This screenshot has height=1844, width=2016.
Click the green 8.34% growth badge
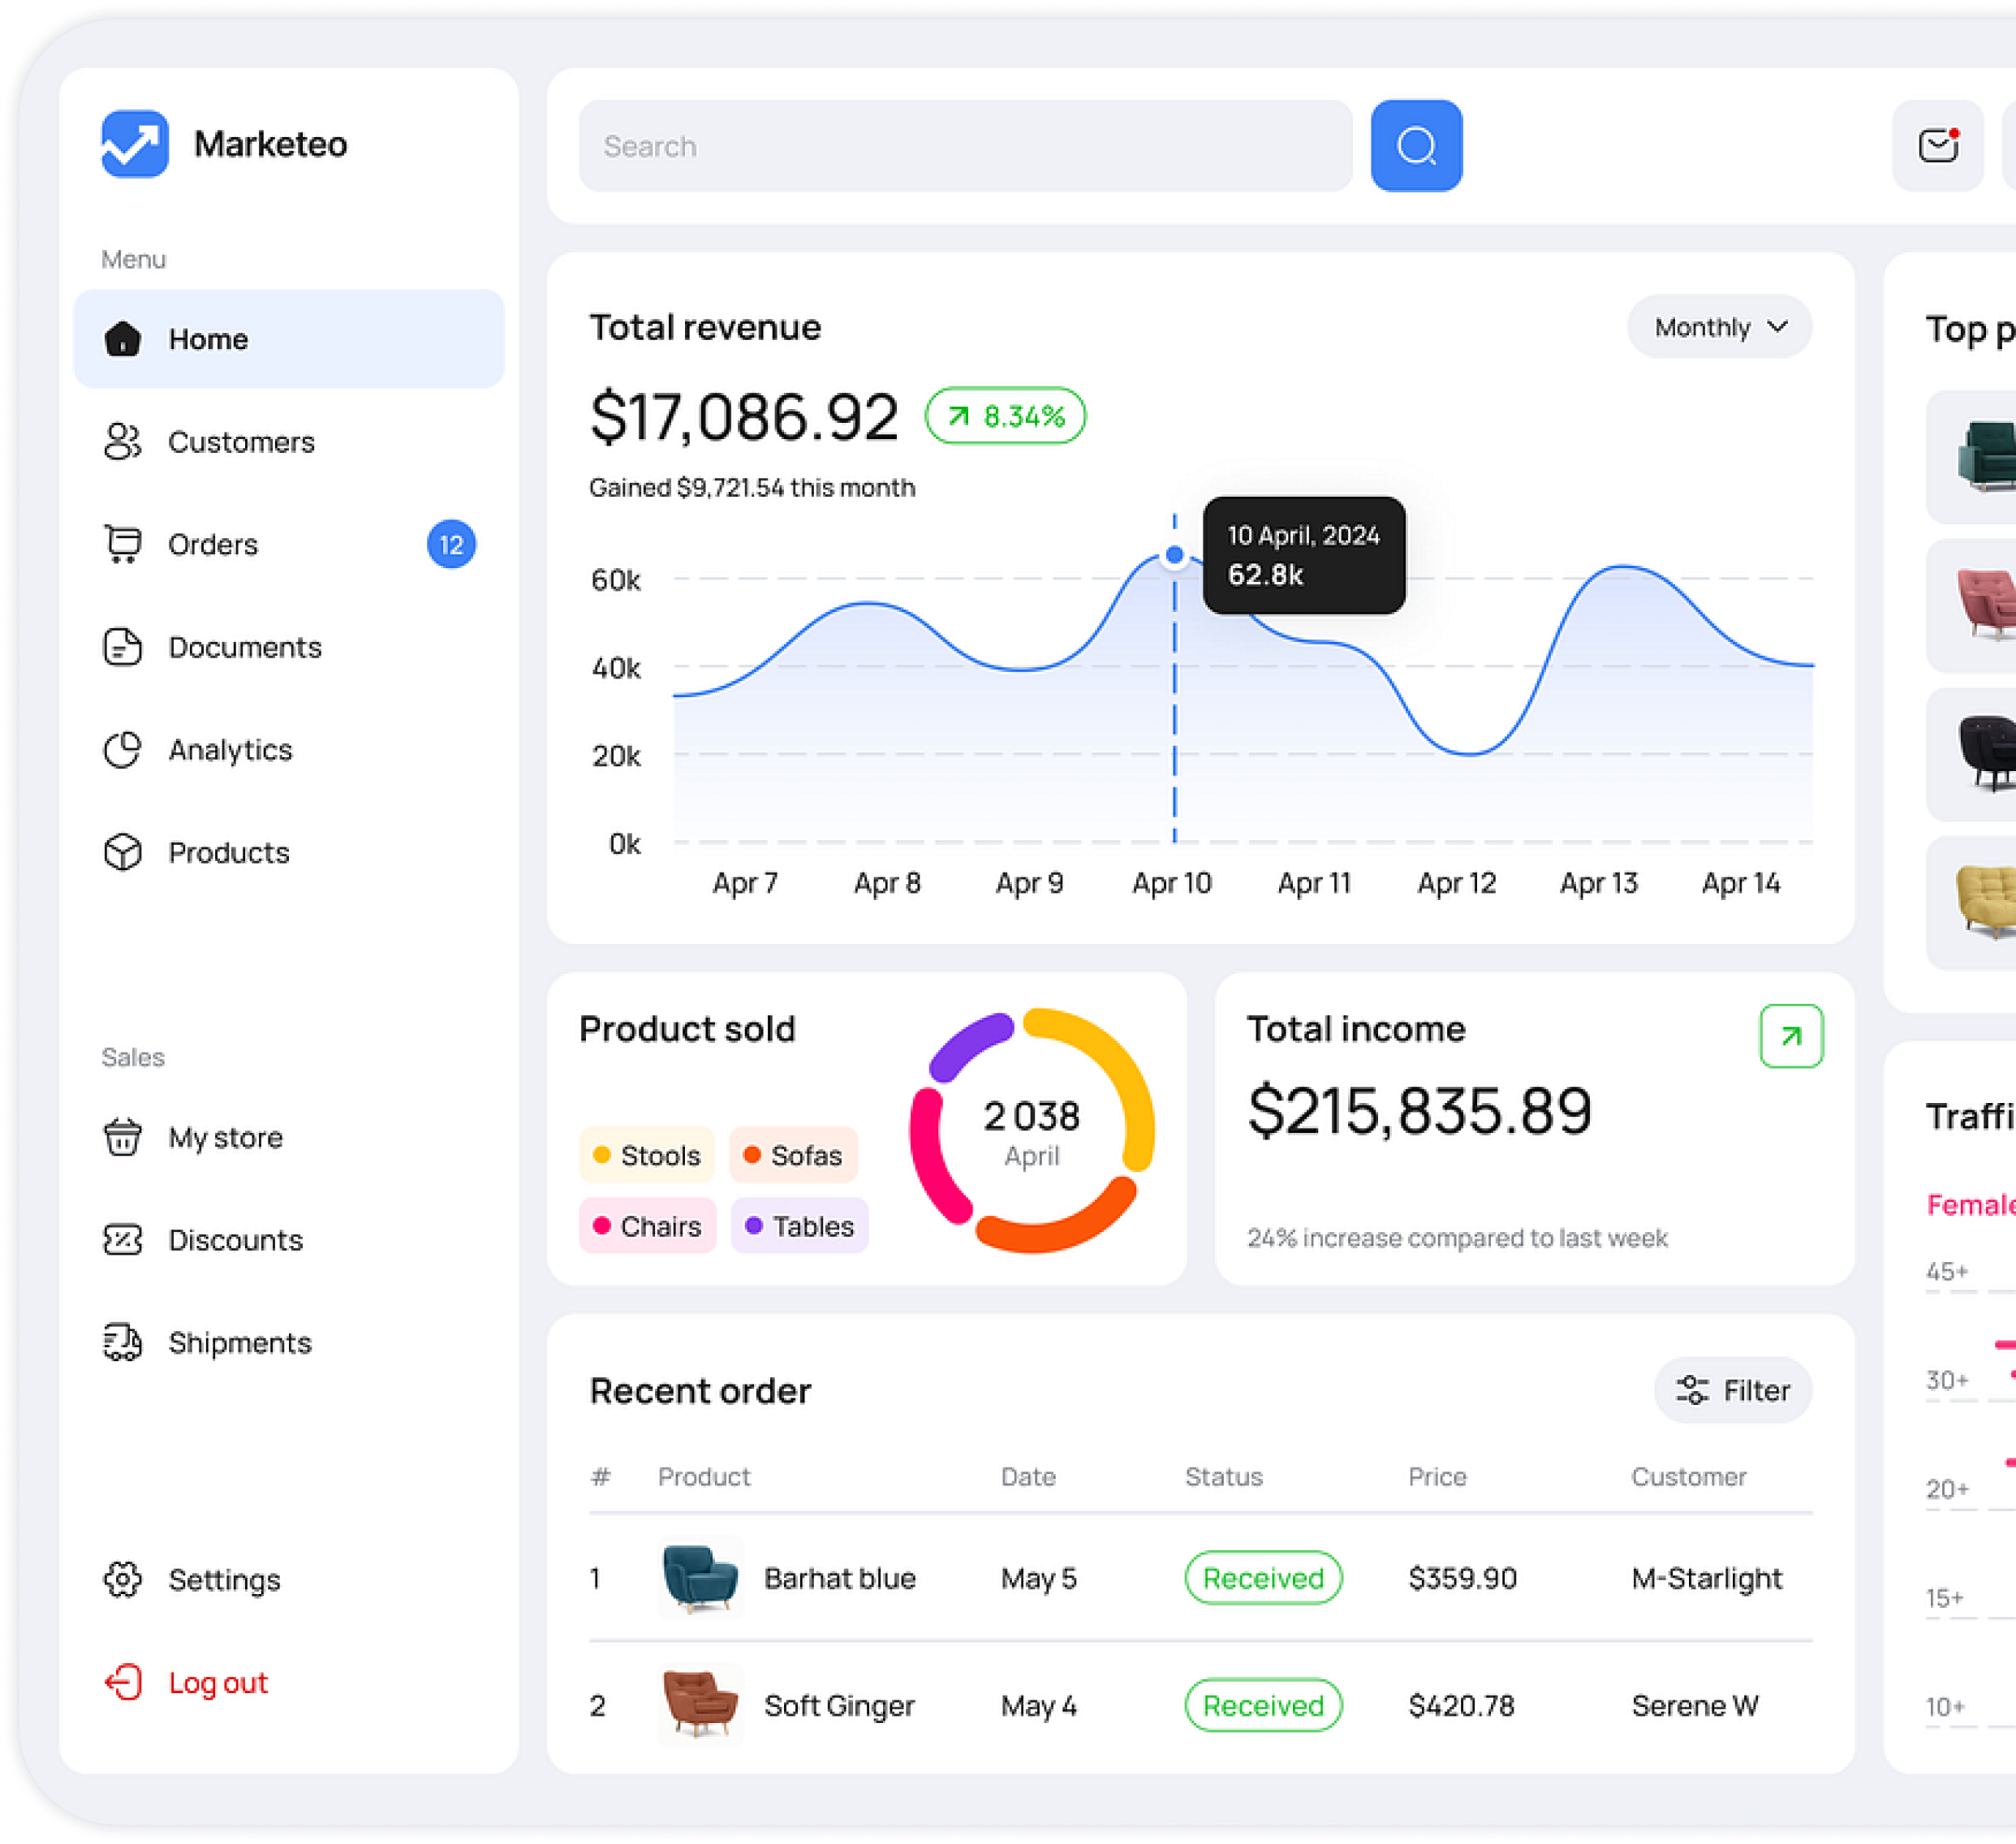(x=1005, y=416)
